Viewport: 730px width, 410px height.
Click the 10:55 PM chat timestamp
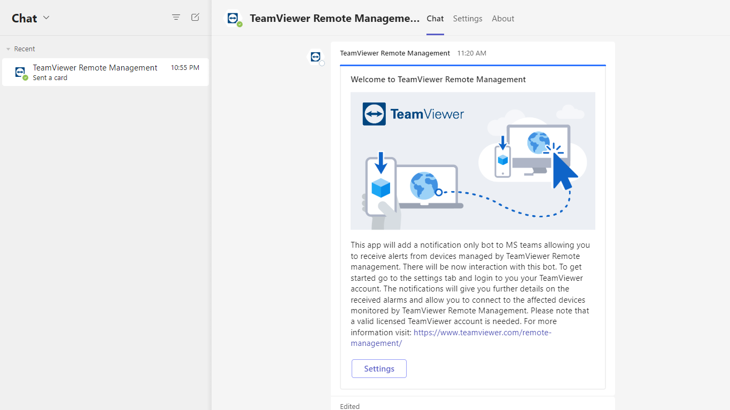pos(185,68)
